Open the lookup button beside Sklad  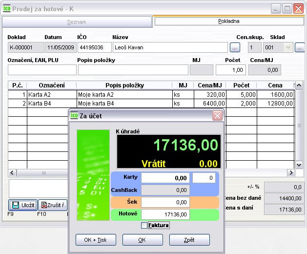click(300, 47)
